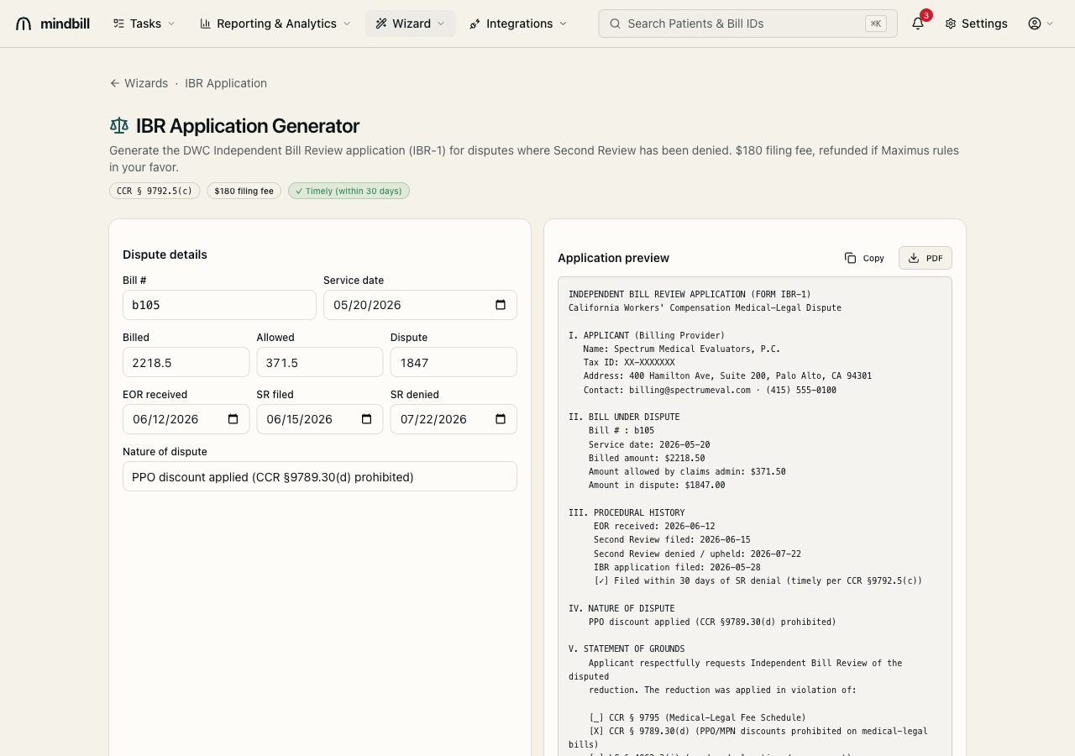Click 'Name: Spectrum Medical Evaluators, P.C.' line

(x=682, y=349)
